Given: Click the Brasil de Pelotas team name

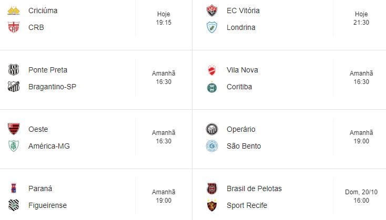Looking at the screenshot, I should click(x=254, y=188).
